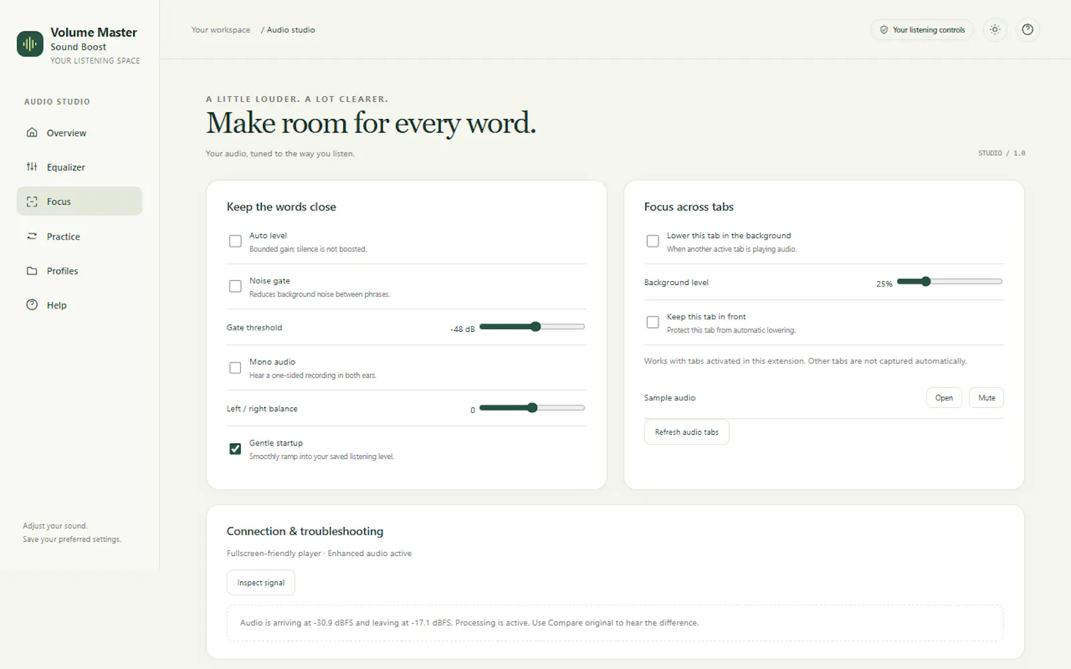Open the Profiles section

[x=79, y=271]
